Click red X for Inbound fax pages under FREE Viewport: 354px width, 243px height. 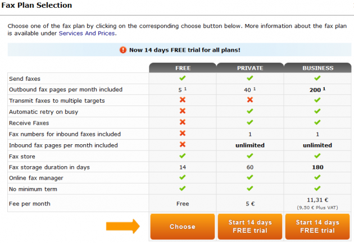(x=183, y=144)
